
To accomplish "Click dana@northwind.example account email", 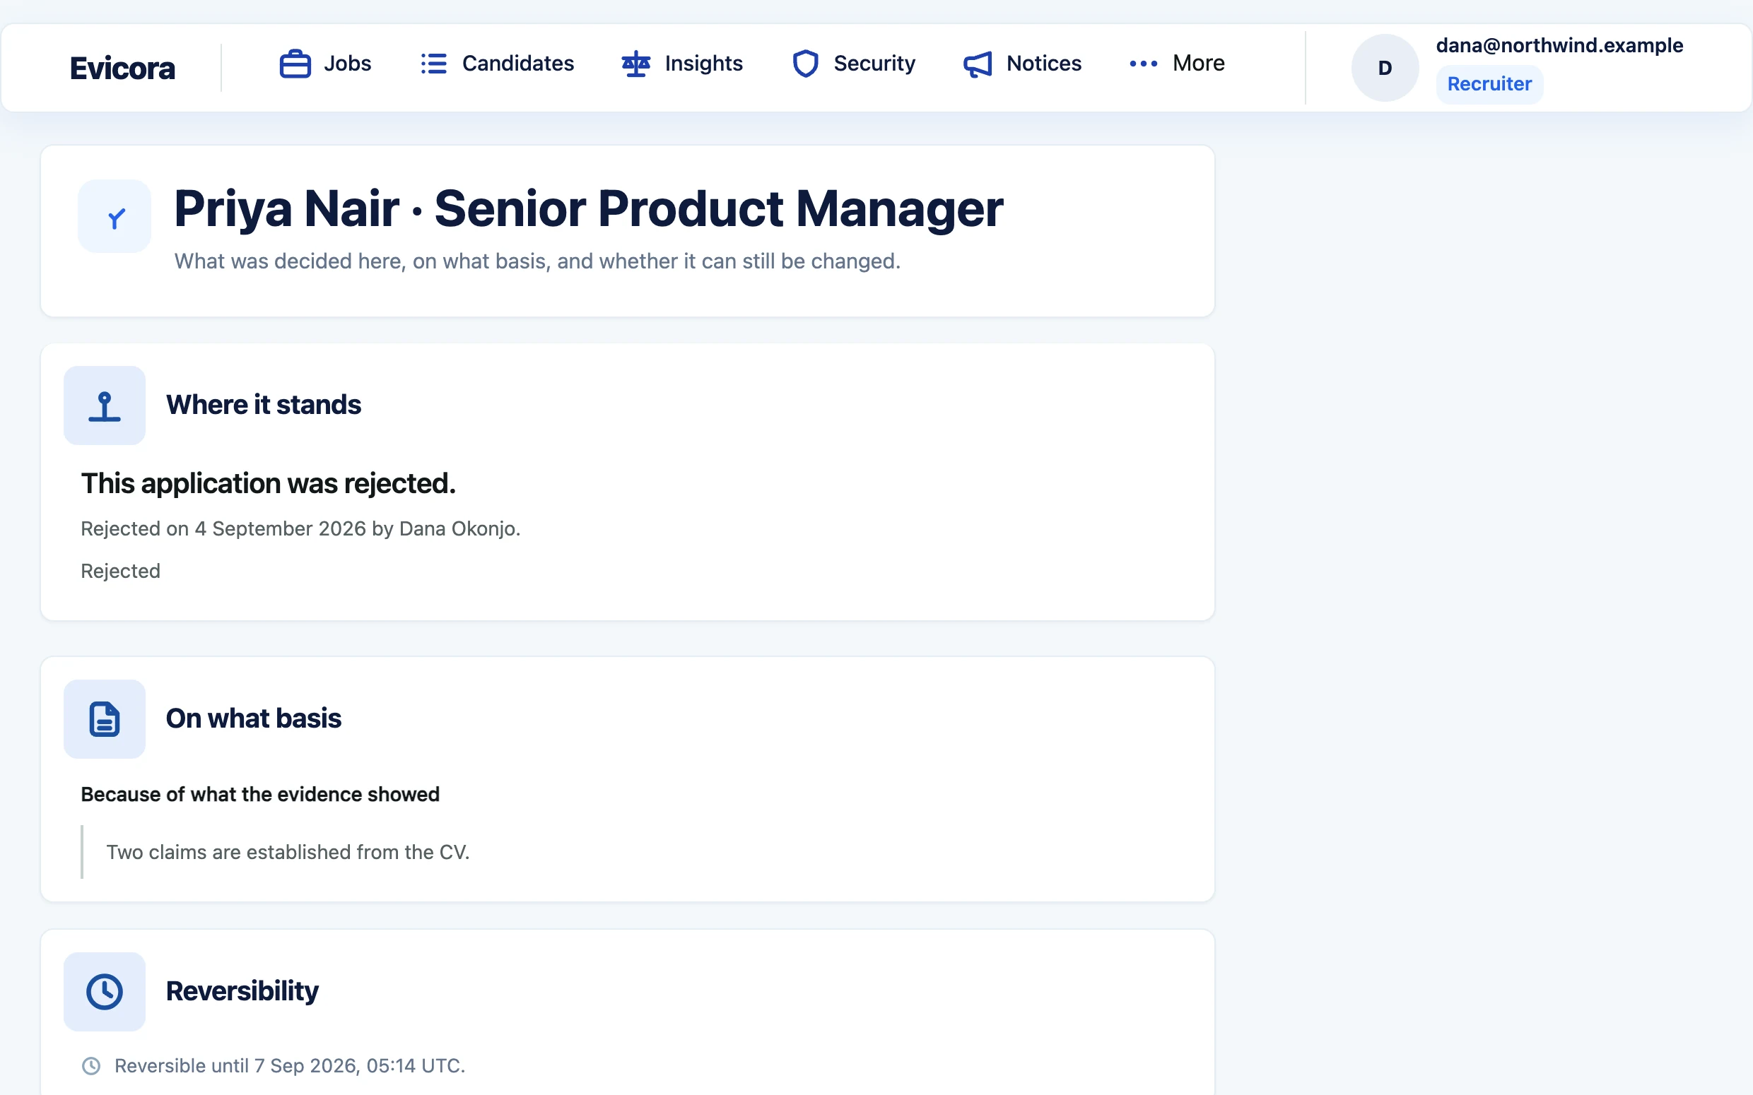I will (1559, 45).
